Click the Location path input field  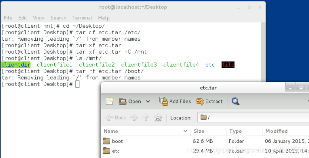coord(253,117)
